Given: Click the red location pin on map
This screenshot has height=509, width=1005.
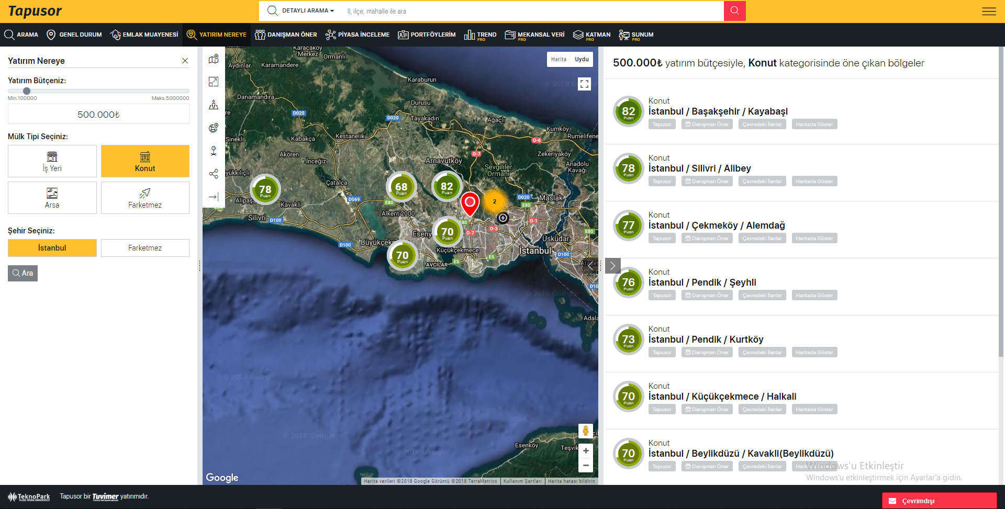Looking at the screenshot, I should [470, 203].
